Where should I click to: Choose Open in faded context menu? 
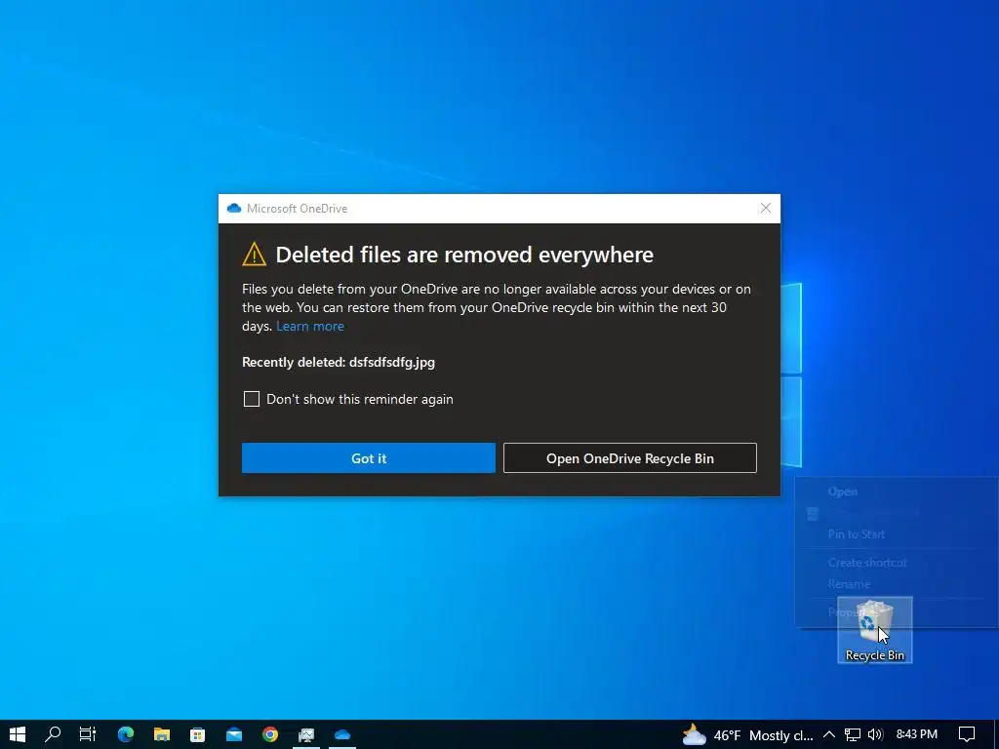842,492
